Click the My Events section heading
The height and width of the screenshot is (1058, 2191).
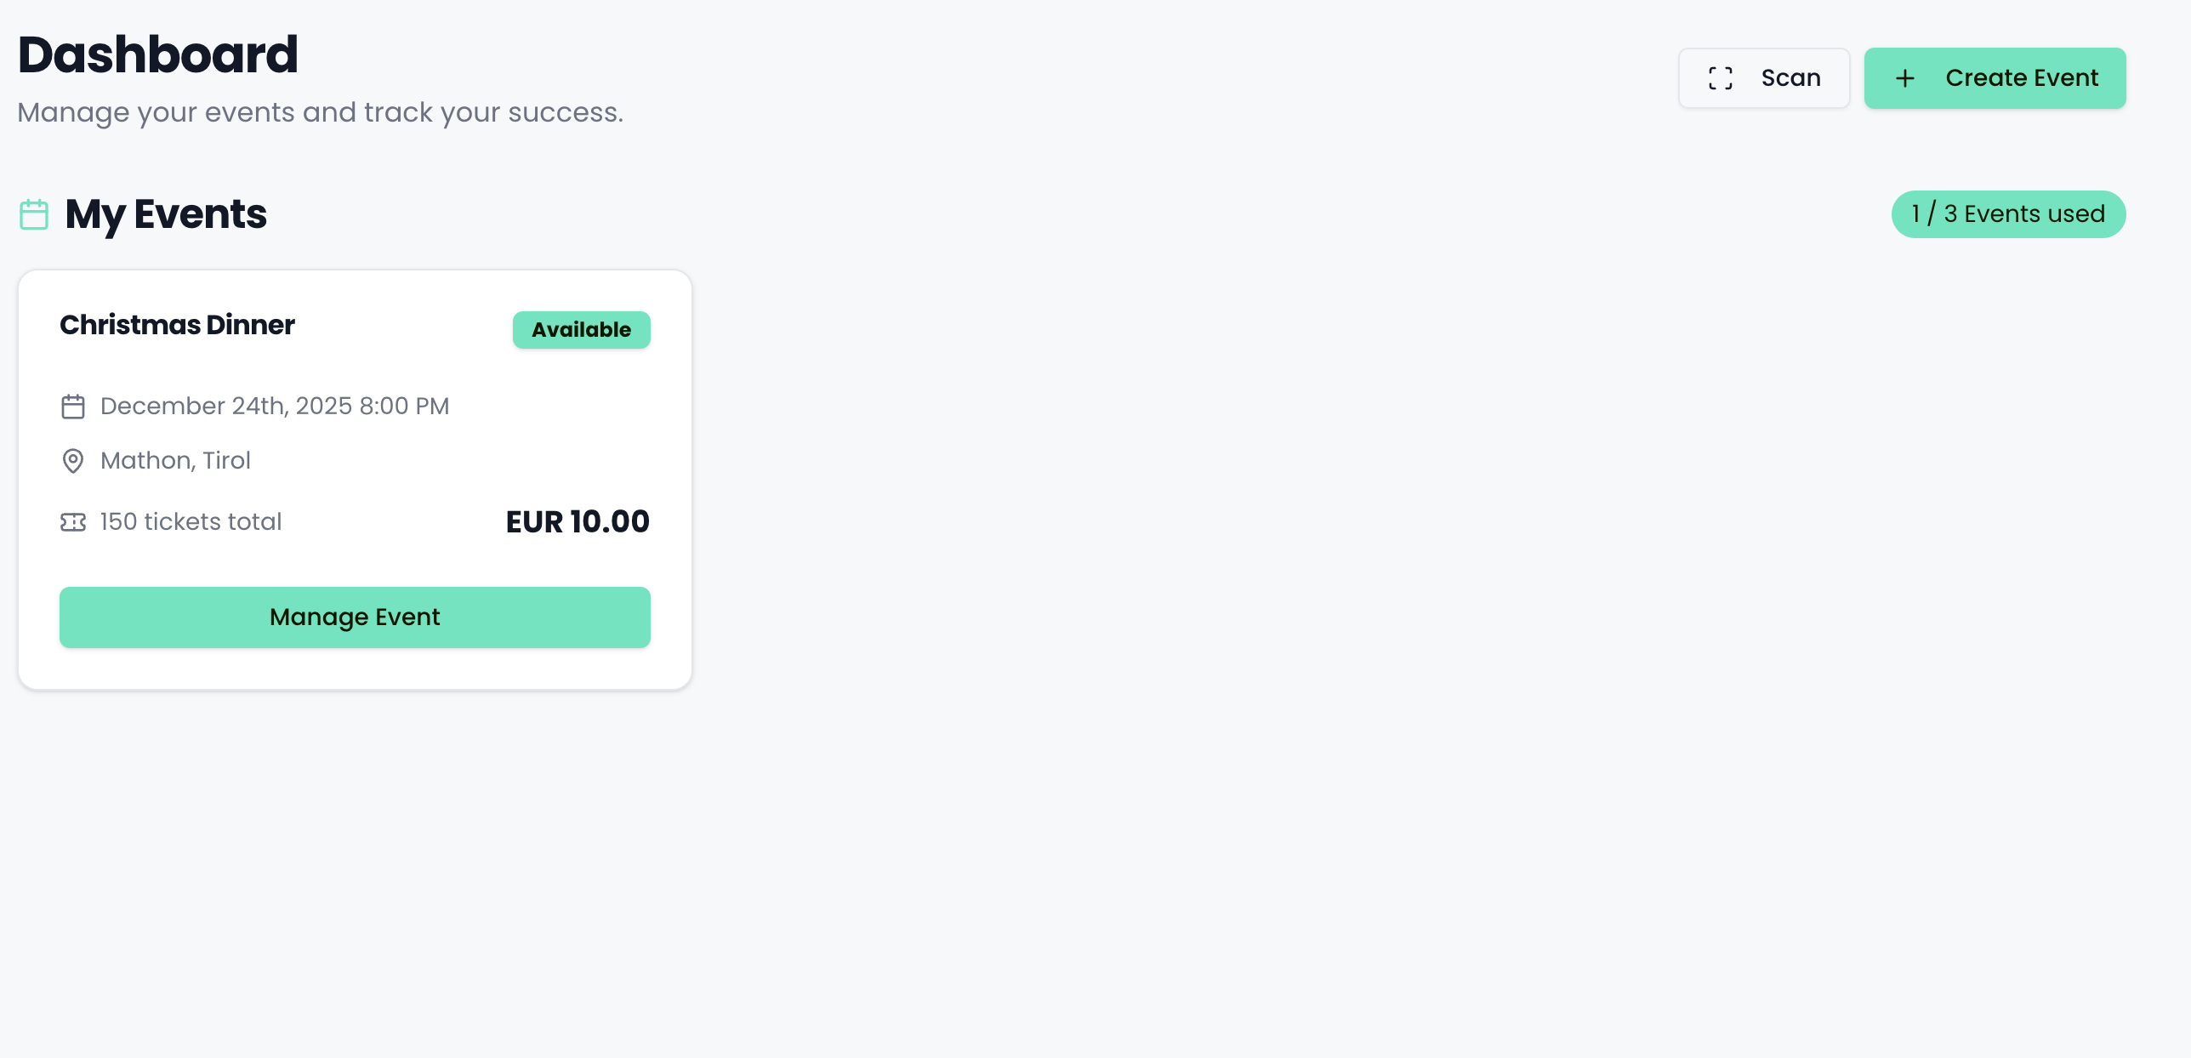pyautogui.click(x=164, y=214)
